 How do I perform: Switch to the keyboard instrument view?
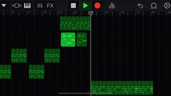pyautogui.click(x=27, y=5)
